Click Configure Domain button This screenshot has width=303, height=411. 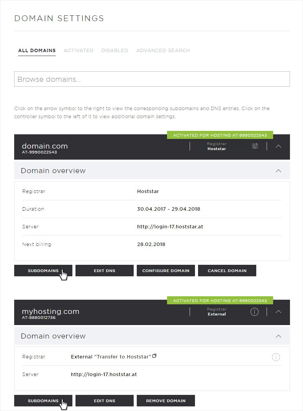click(165, 271)
